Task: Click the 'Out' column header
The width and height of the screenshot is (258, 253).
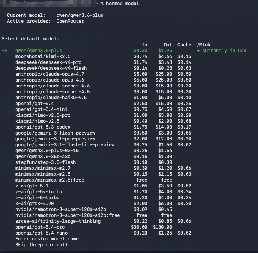Action: point(168,45)
